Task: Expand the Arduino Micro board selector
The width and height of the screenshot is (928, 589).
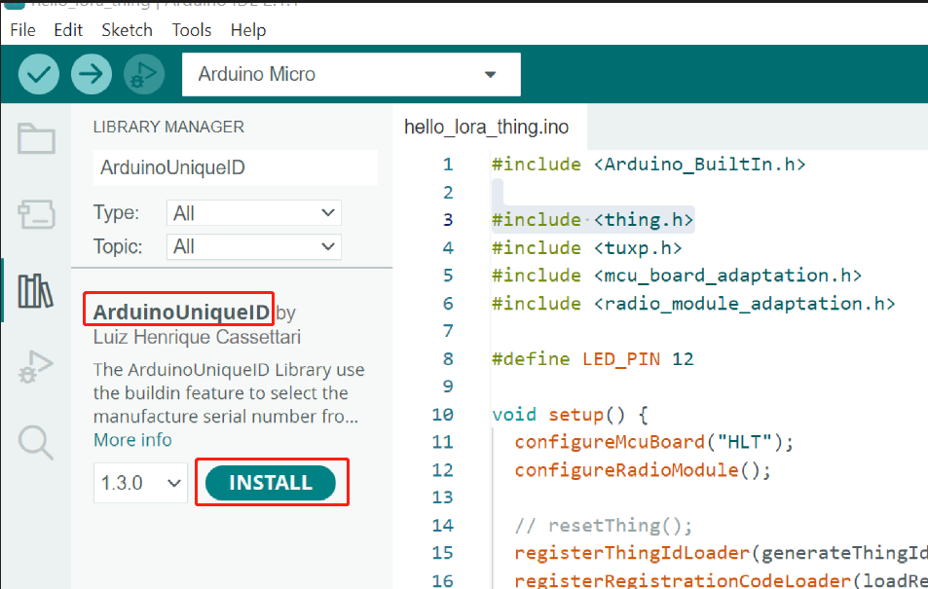Action: (351, 74)
